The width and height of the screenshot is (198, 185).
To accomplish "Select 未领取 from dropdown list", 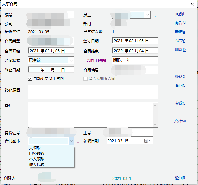I will pyautogui.click(x=35, y=148).
